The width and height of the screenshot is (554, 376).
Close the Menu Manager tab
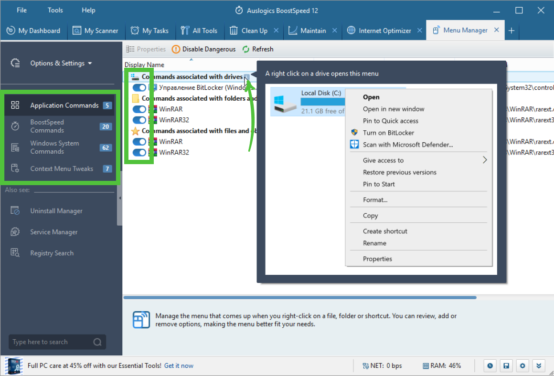496,30
